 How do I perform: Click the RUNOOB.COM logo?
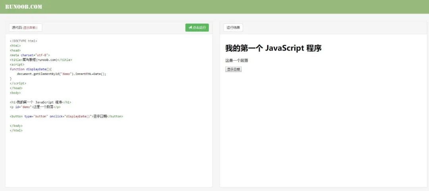(23, 7)
